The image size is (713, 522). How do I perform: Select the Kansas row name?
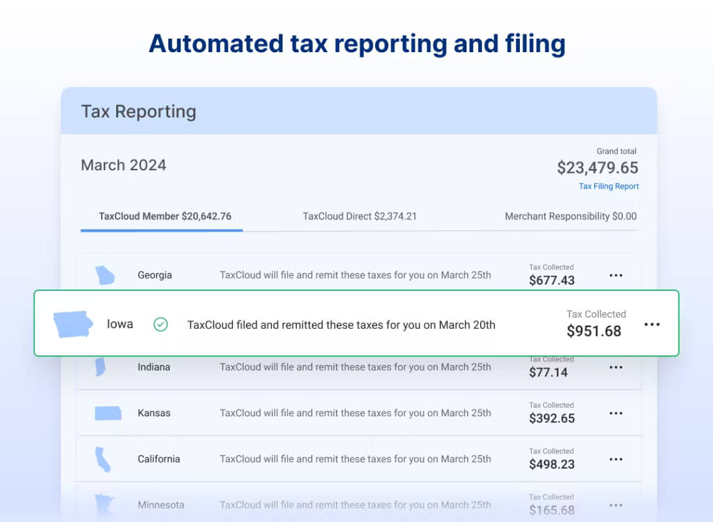(154, 413)
